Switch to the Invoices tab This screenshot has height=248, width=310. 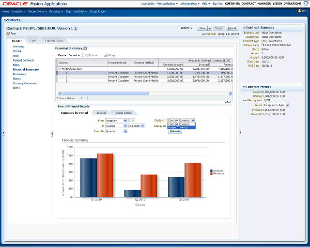click(101, 113)
